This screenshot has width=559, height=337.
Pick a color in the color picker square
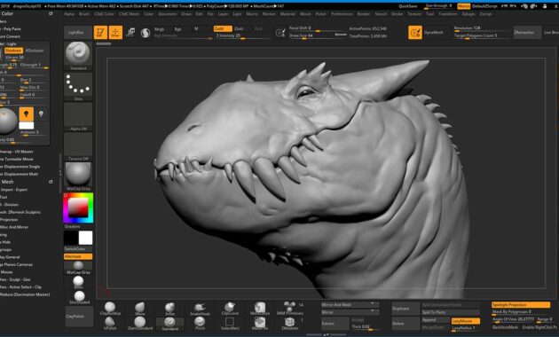[78, 208]
